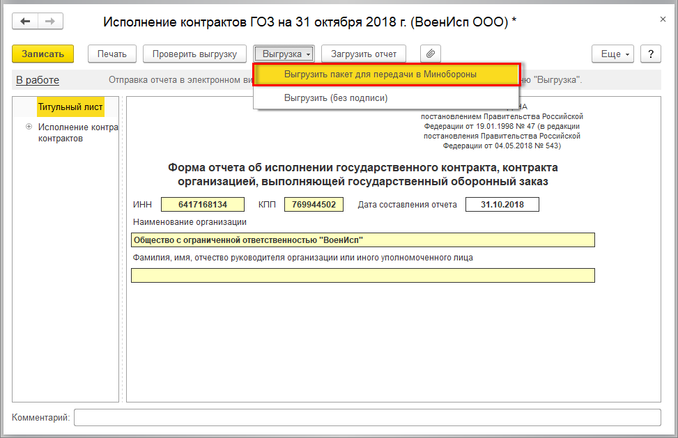Click the КПП field 769944502
This screenshot has width=678, height=438.
314,204
